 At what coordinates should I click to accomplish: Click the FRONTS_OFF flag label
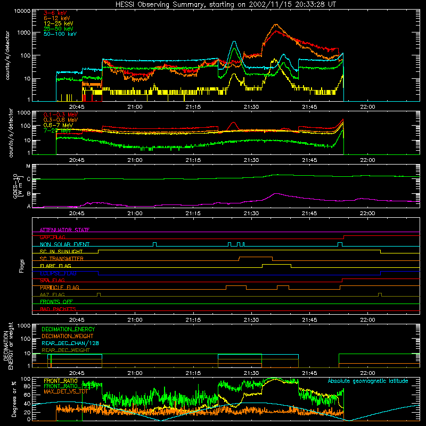(56, 302)
